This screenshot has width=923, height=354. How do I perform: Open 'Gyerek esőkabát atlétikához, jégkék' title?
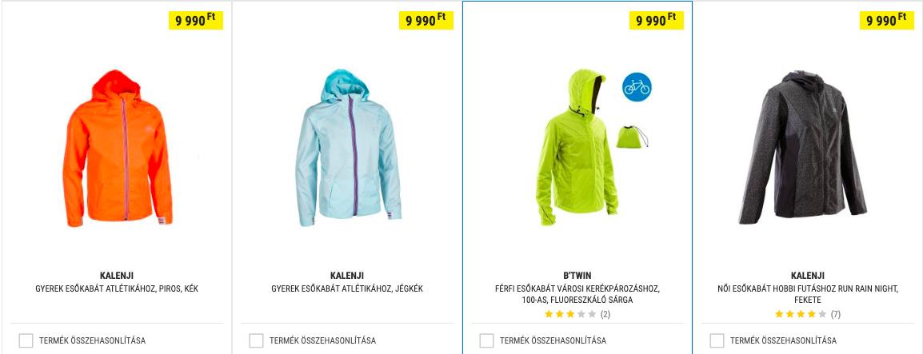[347, 288]
